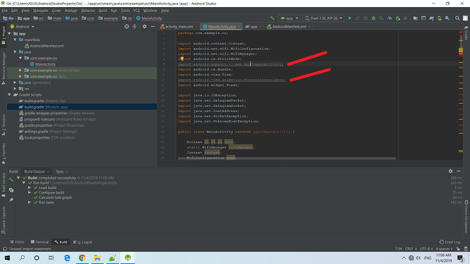Switch to the AndroidManifest.xml editor tab
The height and width of the screenshot is (264, 470).
[x=289, y=26]
